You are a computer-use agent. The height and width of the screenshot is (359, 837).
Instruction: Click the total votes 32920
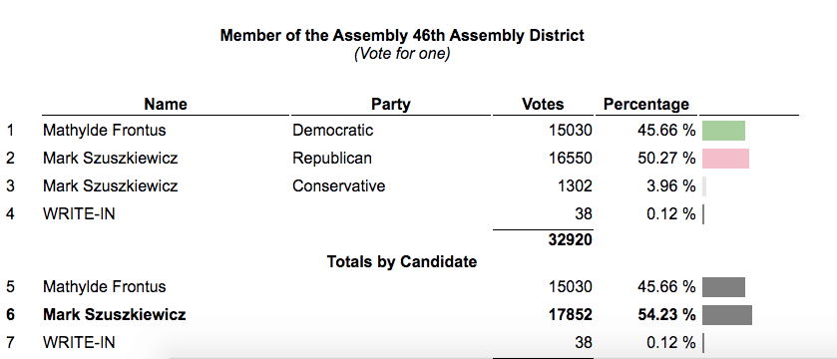click(570, 240)
